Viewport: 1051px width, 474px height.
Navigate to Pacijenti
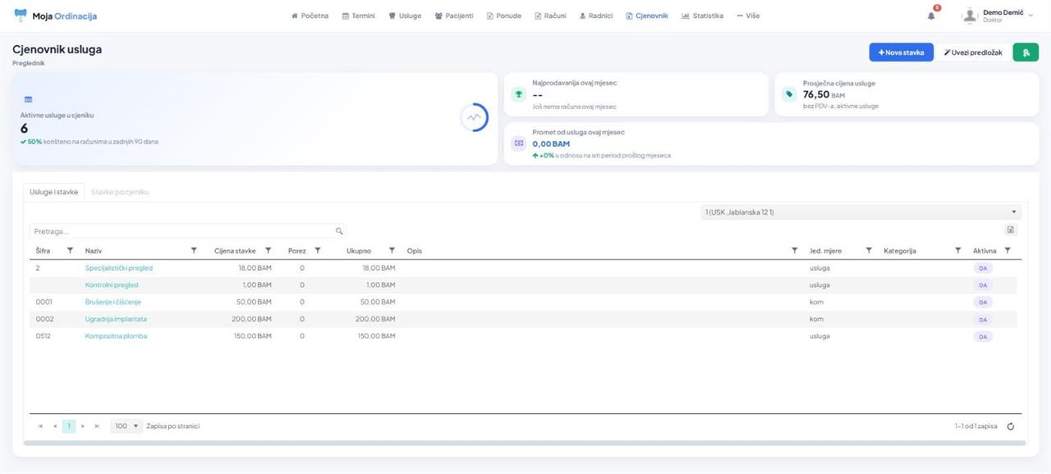click(x=454, y=16)
